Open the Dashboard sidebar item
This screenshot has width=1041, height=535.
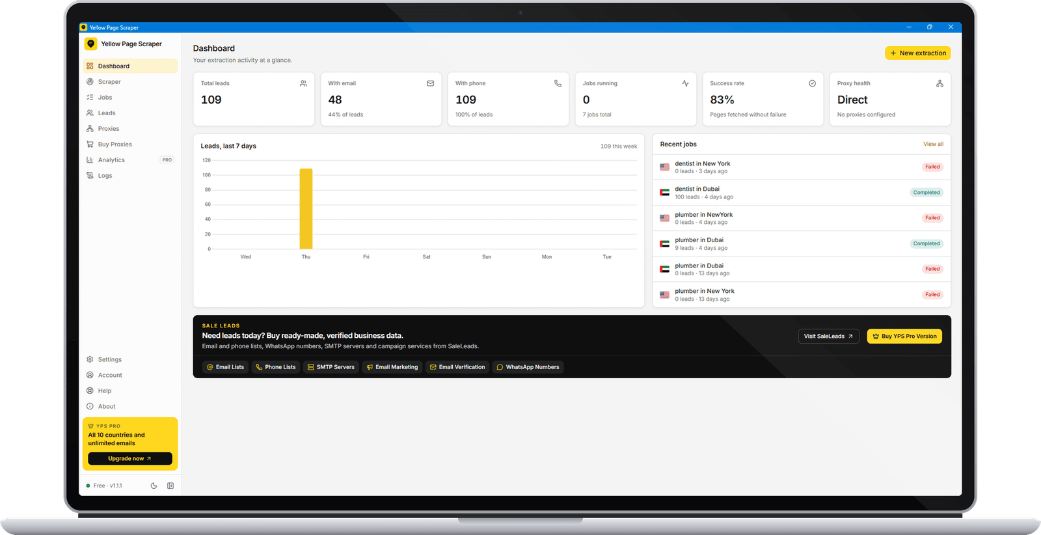130,66
